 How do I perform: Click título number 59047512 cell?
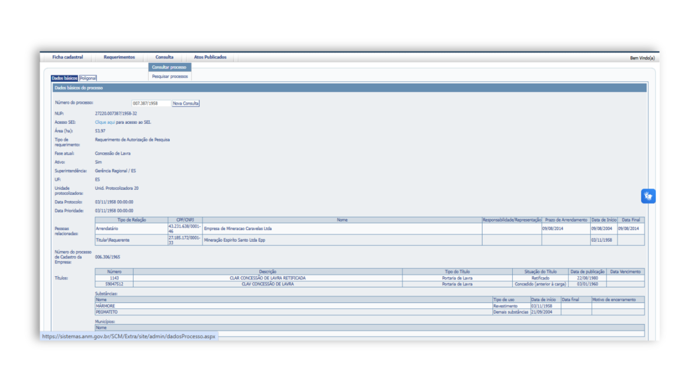click(x=114, y=284)
